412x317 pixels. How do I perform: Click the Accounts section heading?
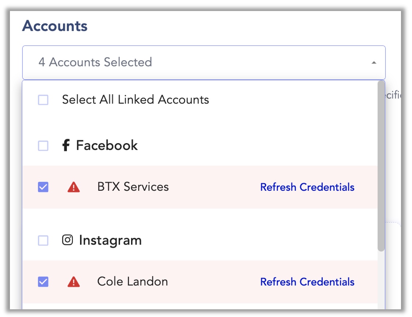coord(55,26)
